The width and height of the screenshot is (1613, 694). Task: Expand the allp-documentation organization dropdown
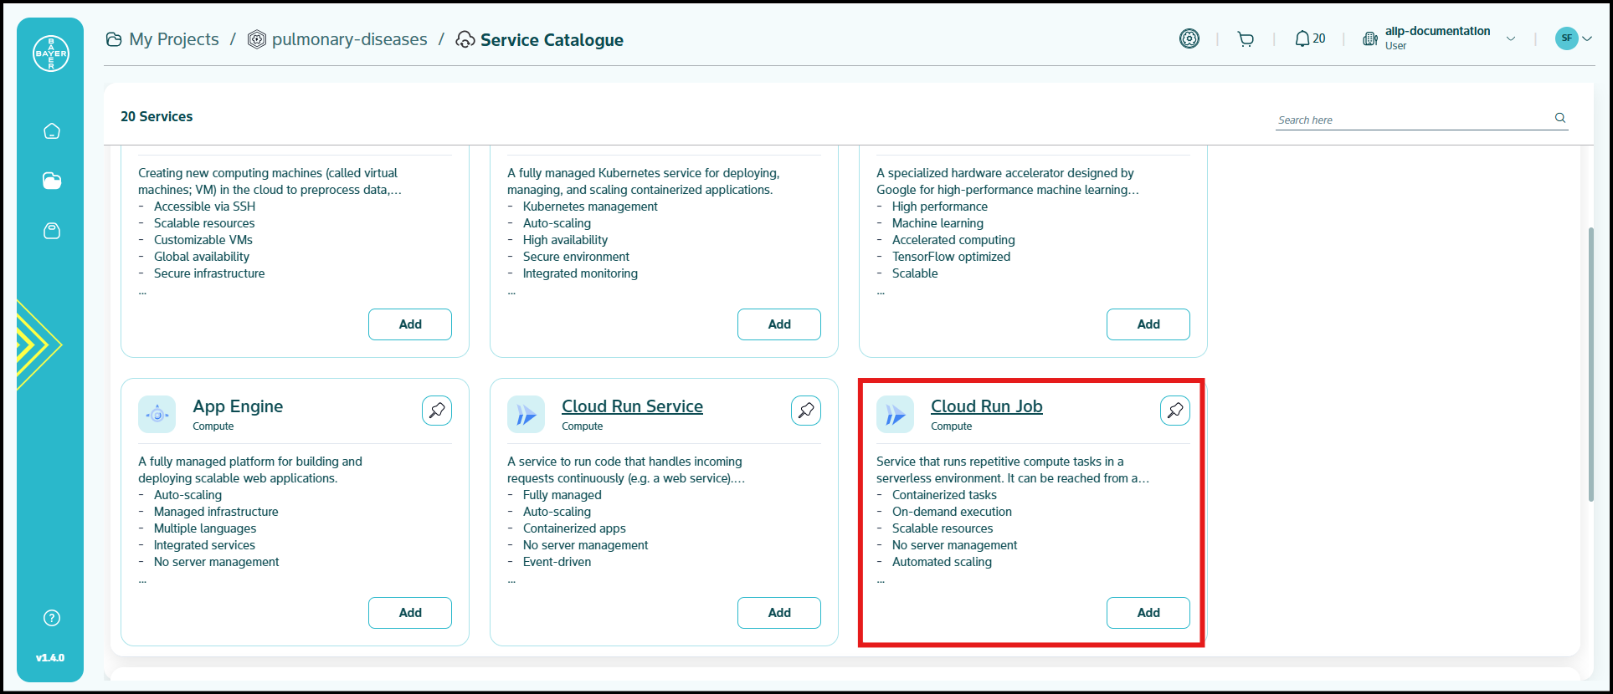pyautogui.click(x=1511, y=38)
